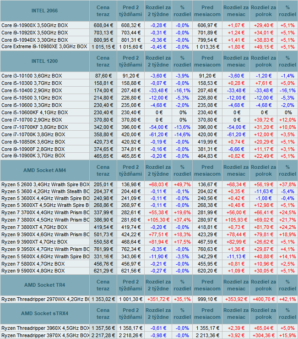Click the INTEL 1200 section header
Screen dimensions: 298x339
44,61
